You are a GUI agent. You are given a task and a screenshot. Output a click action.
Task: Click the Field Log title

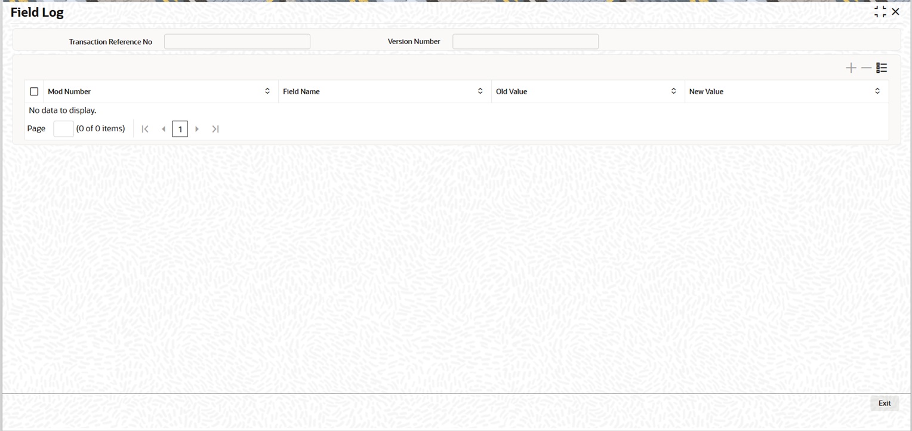(37, 12)
